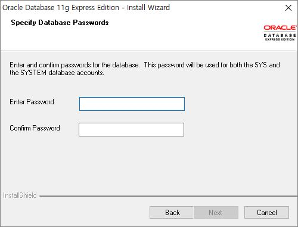Click the InstallShield branding text
298x227 pixels.
click(x=20, y=195)
